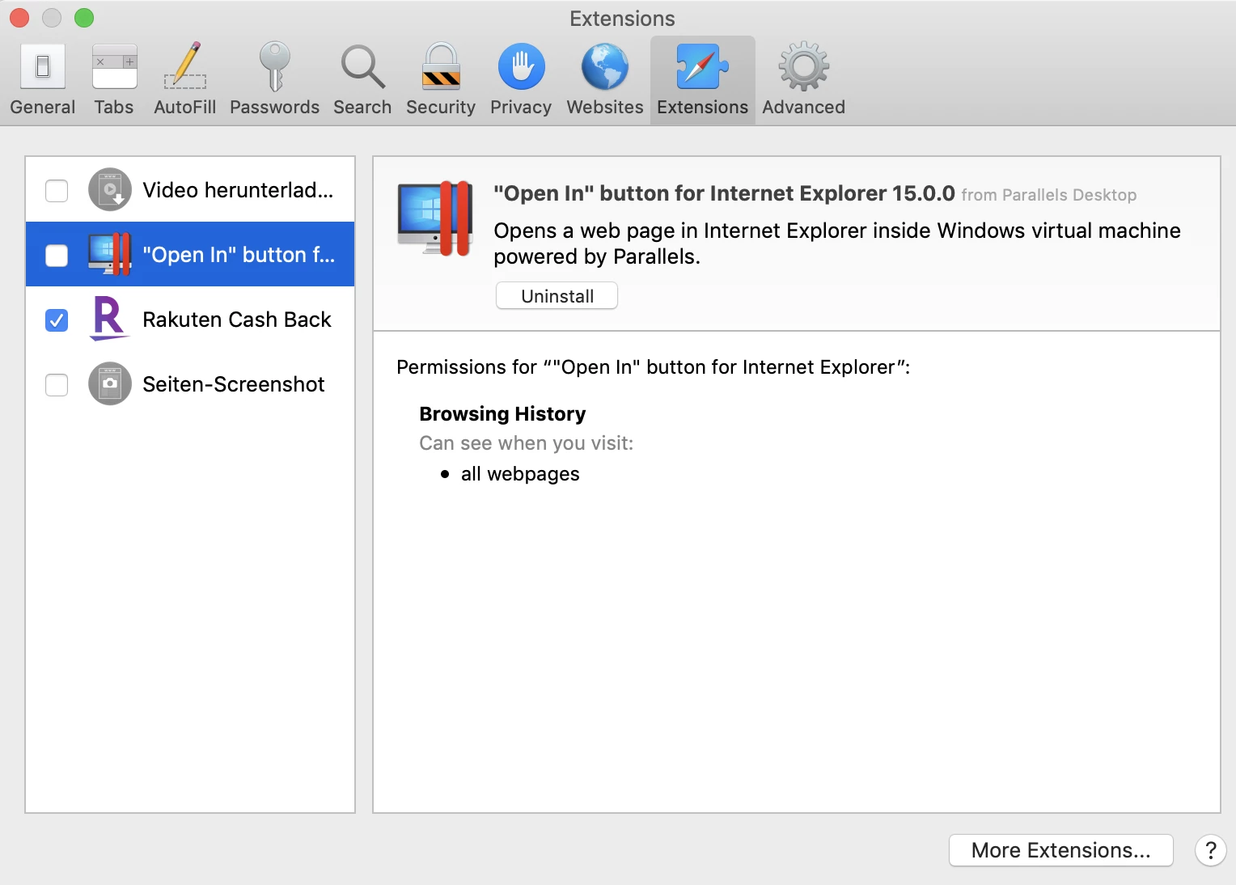Click the More Extensions... button

tap(1061, 850)
